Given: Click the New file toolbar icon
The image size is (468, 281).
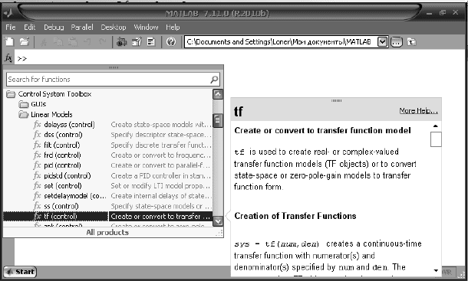Looking at the screenshot, I should coord(9,41).
